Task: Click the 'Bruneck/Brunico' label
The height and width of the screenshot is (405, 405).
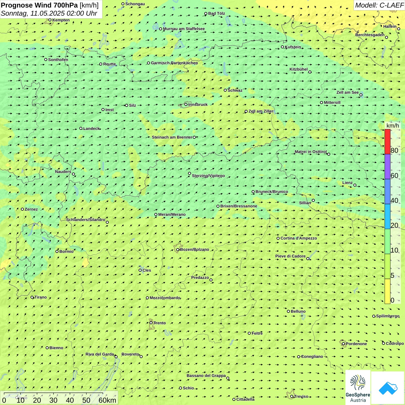Action: (272, 192)
